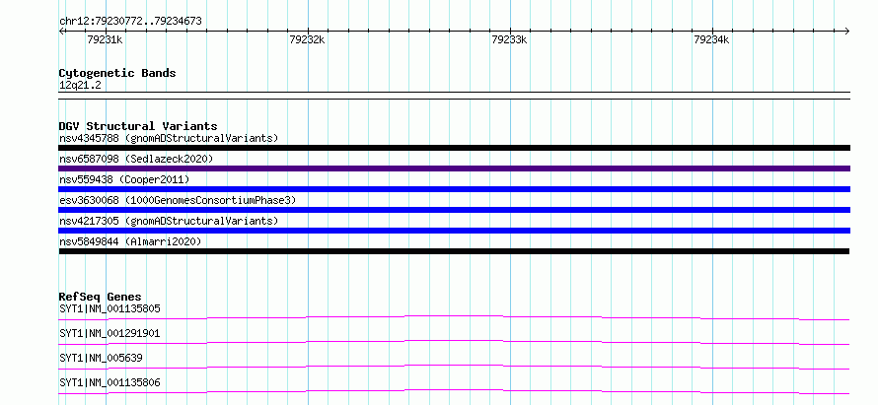Viewport: 878px width, 405px height.
Task: Click the 79234k ruler tick label
Action: click(x=711, y=39)
